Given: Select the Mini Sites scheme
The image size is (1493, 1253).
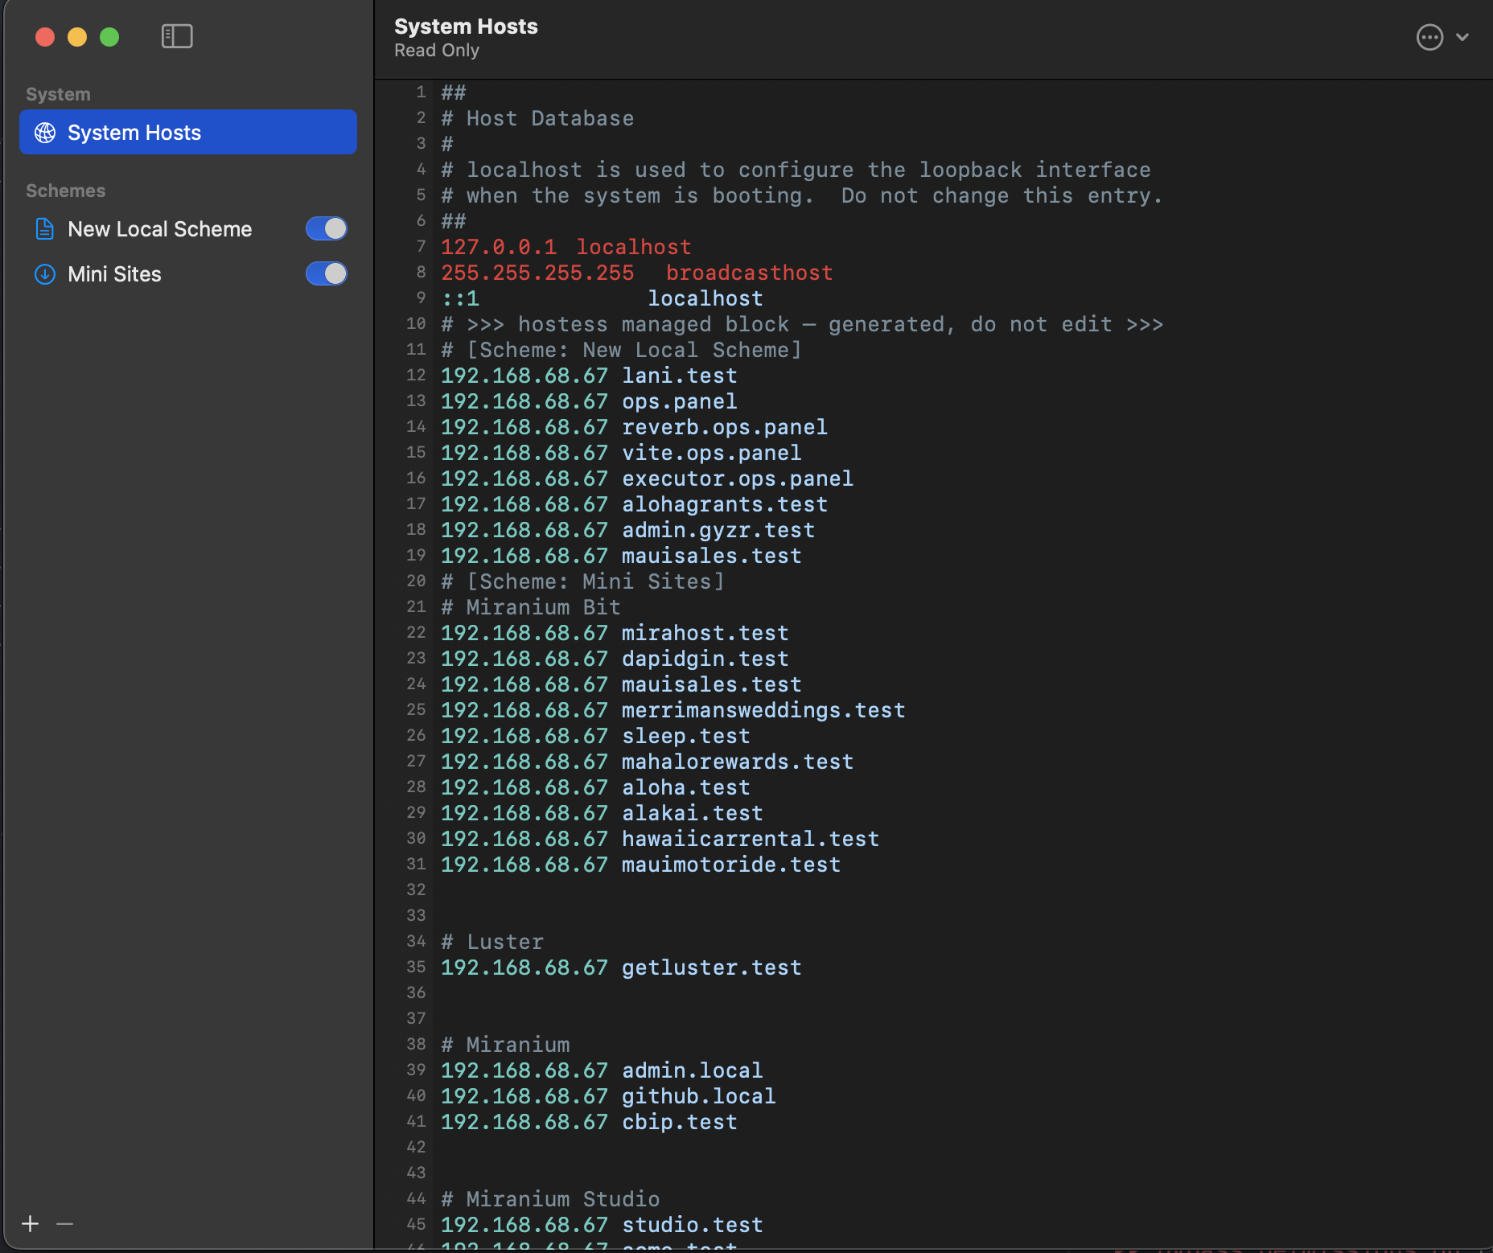Looking at the screenshot, I should [114, 274].
